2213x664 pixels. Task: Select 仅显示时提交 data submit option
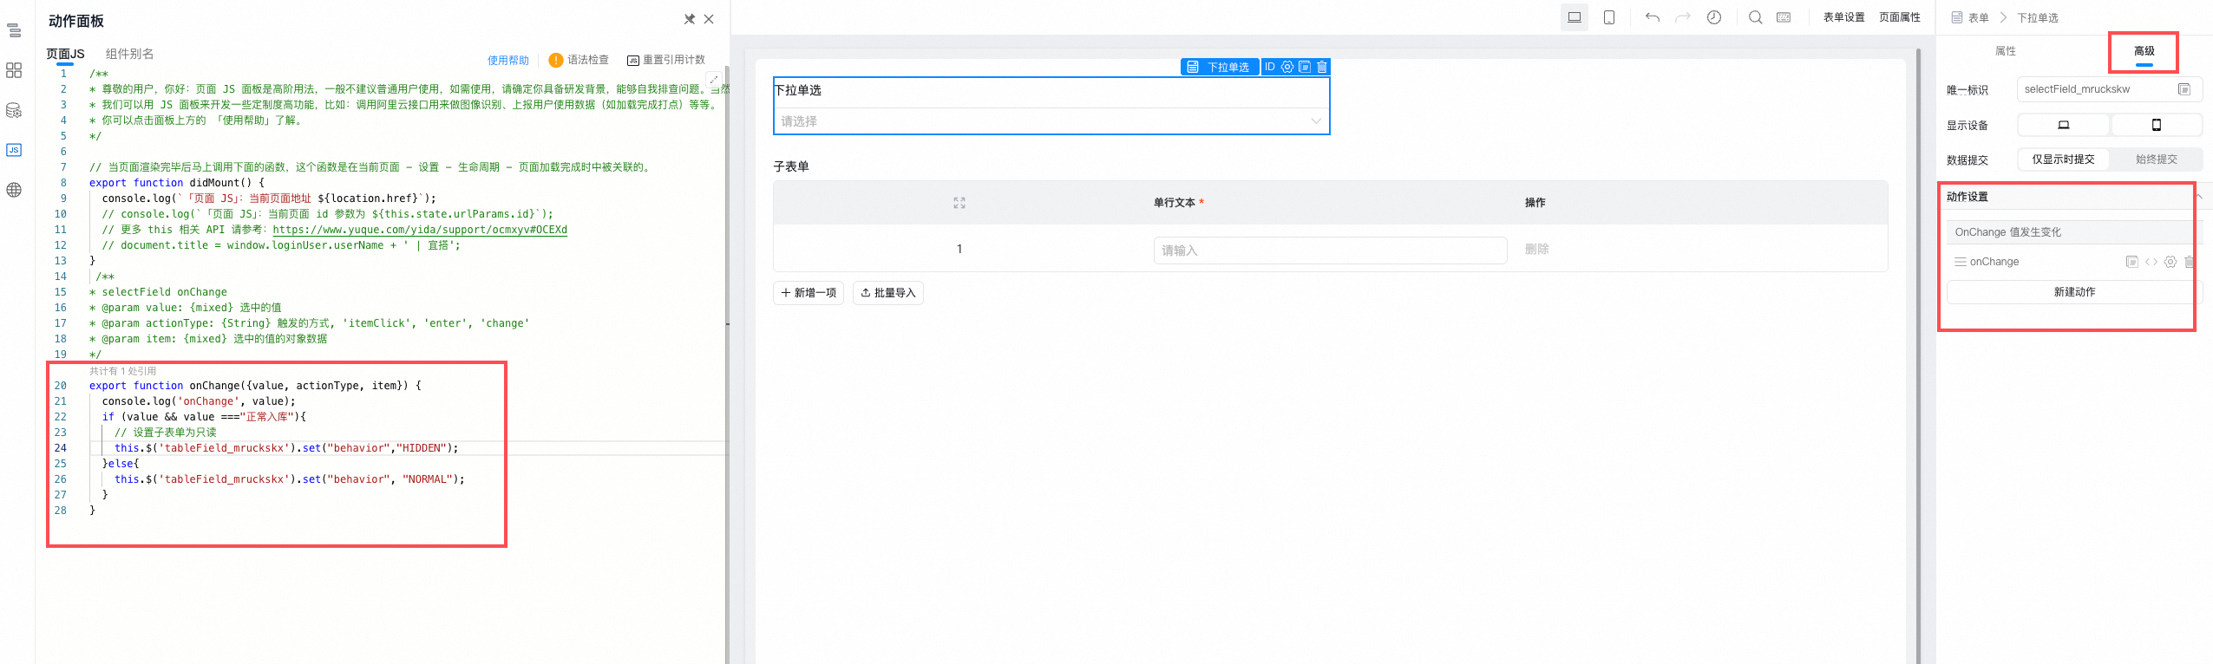coord(2064,159)
